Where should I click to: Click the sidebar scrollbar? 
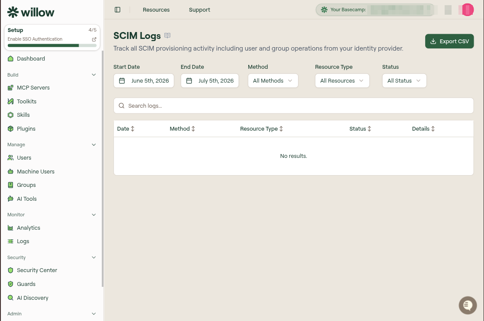[103, 169]
